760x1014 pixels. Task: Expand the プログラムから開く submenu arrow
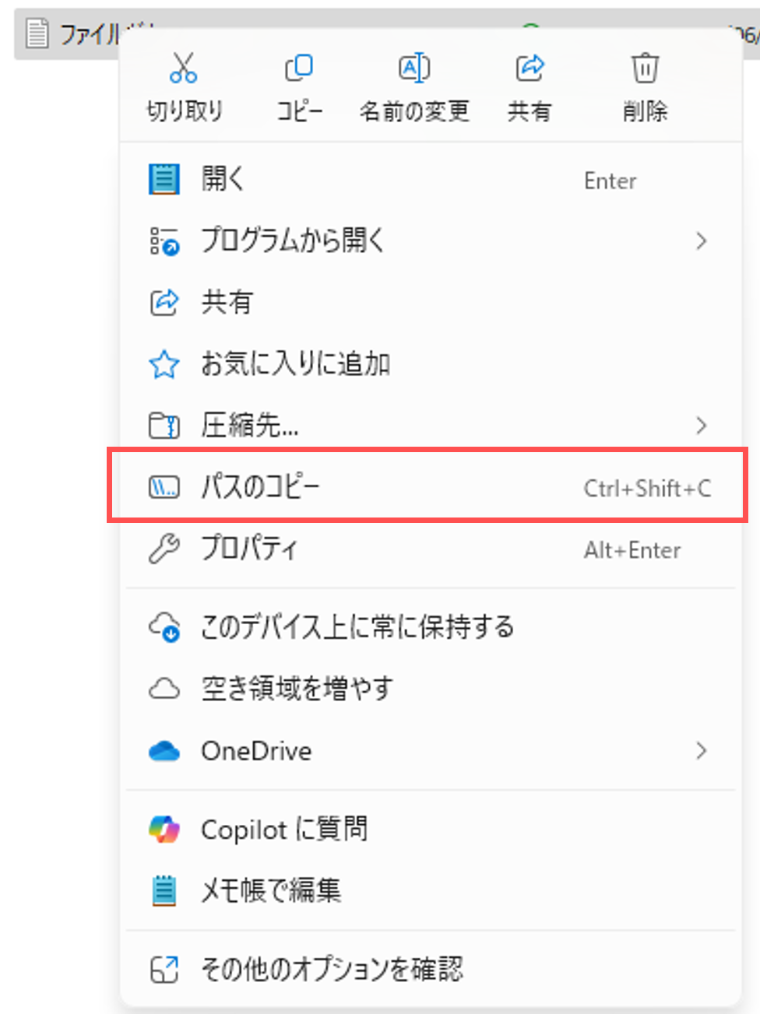701,240
